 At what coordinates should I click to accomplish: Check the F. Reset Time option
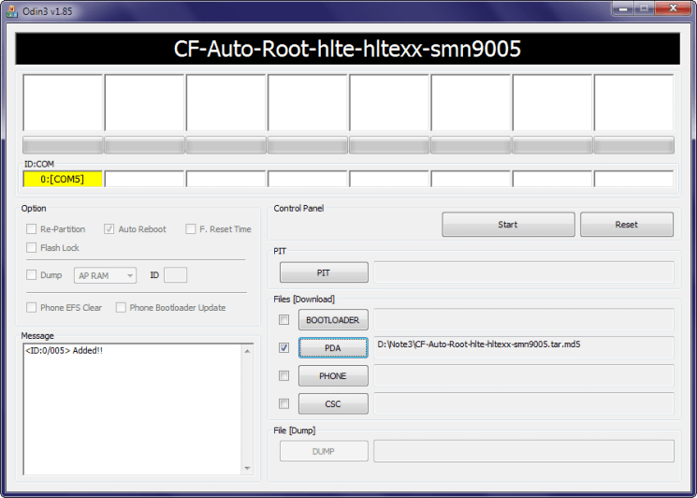coord(190,229)
